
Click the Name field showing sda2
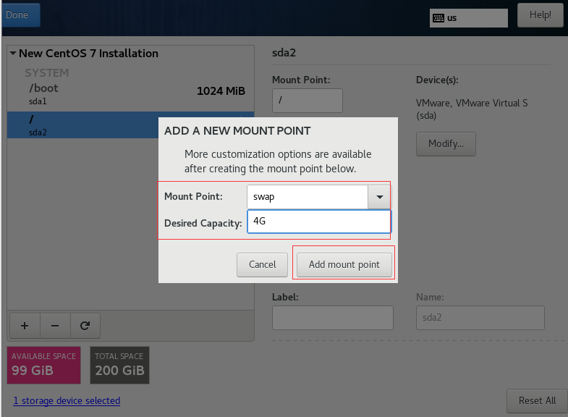pyautogui.click(x=480, y=318)
